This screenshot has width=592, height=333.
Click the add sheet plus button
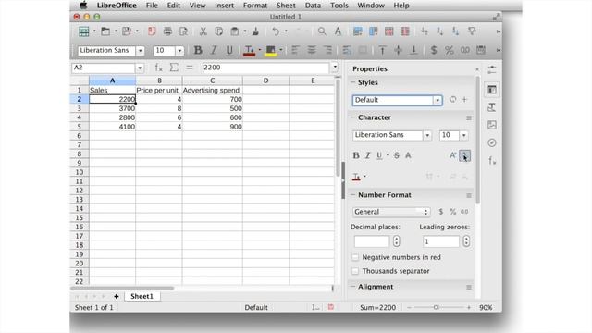tap(117, 296)
